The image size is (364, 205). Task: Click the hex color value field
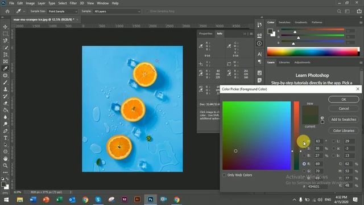point(317,186)
